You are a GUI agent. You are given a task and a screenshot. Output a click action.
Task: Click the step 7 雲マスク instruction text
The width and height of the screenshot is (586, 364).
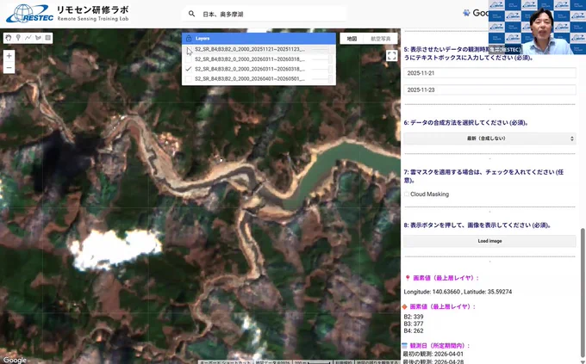(483, 176)
